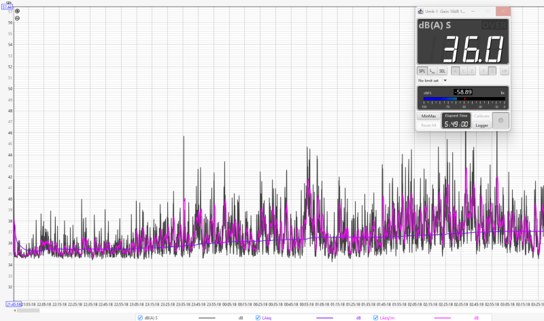Zoom out the graph vertical axis
This screenshot has width=544, height=321.
17,18
